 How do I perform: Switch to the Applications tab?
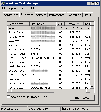pyautogui.click(x=11, y=15)
